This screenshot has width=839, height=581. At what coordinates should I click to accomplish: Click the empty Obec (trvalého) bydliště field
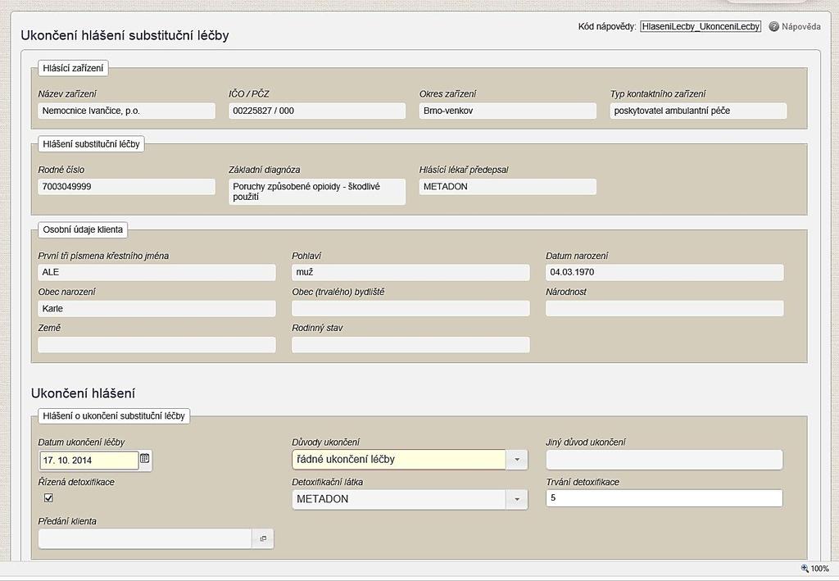(x=411, y=309)
